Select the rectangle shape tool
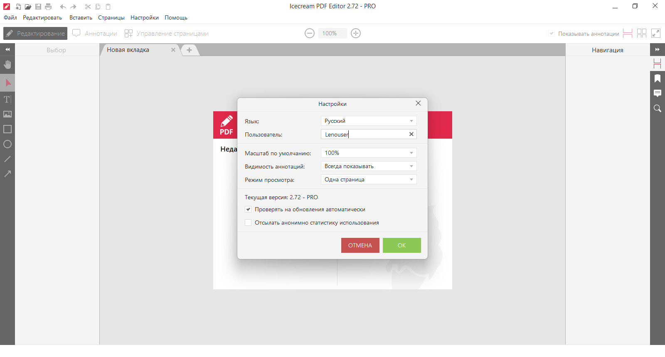Screen dimensions: 665x357 pos(7,129)
